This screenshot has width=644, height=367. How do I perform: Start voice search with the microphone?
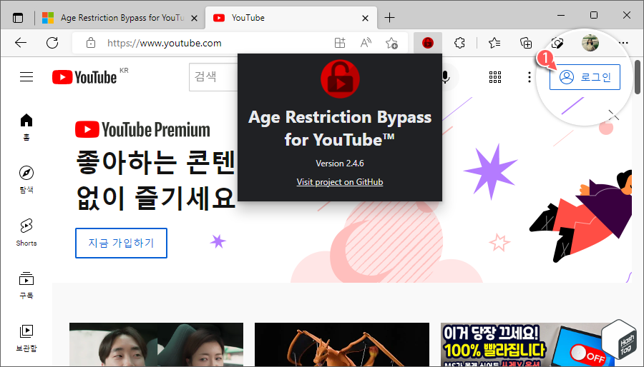tap(445, 76)
